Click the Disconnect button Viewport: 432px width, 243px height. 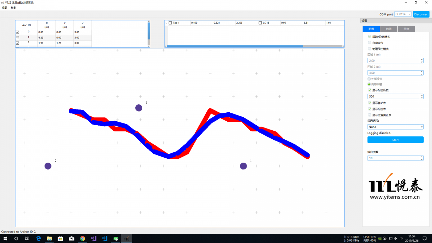(421, 14)
